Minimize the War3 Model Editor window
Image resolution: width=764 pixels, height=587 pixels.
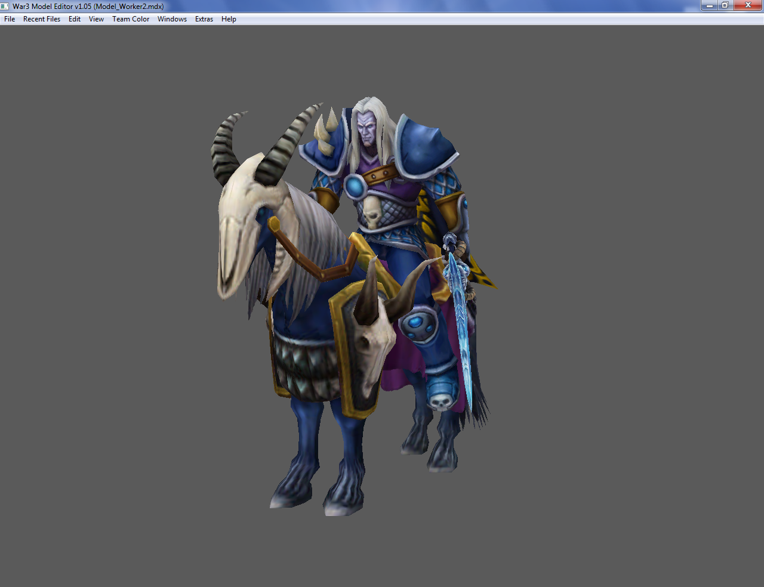tap(709, 5)
